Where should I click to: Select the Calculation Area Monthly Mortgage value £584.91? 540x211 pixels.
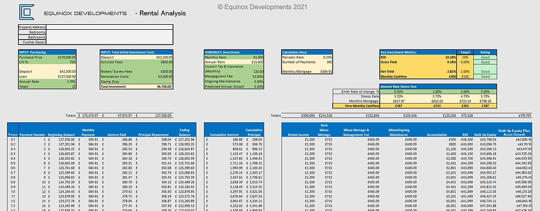click(327, 72)
